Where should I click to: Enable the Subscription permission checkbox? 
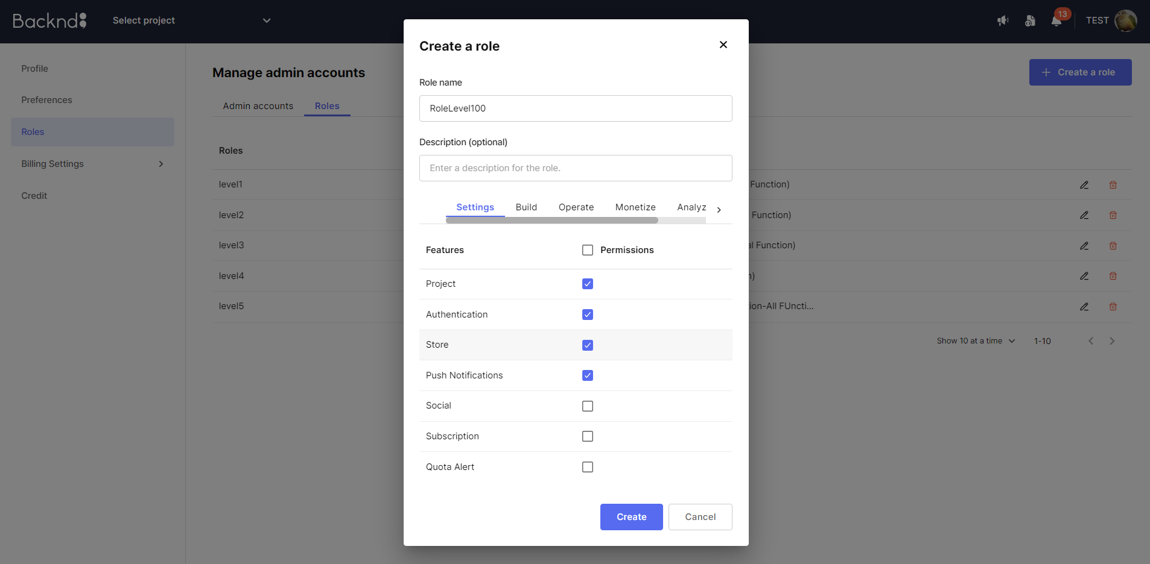(x=588, y=436)
